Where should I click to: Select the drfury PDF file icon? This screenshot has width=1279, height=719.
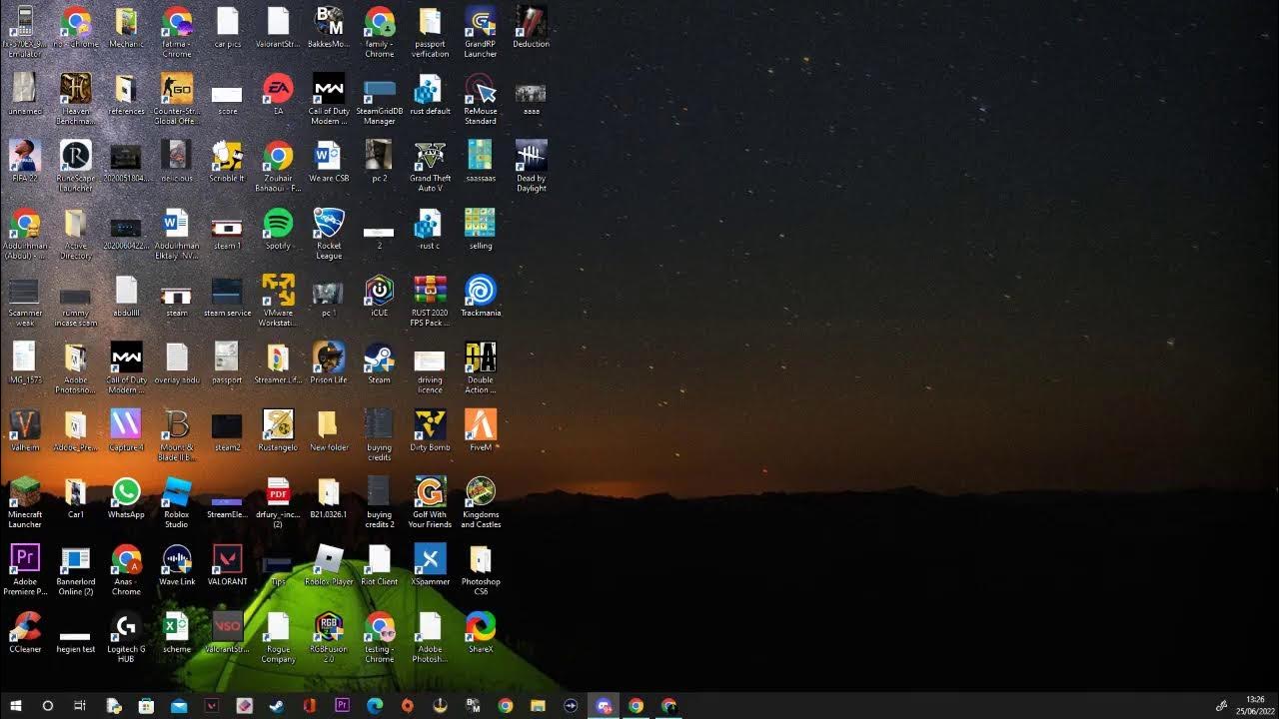pos(278,502)
